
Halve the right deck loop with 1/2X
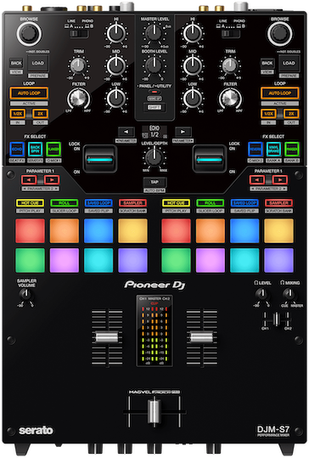(x=268, y=114)
